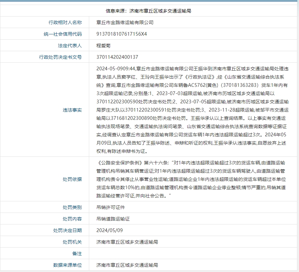Click penalty type value '吊销许可证件'
Screen dimensions: 299x272
pos(111,207)
